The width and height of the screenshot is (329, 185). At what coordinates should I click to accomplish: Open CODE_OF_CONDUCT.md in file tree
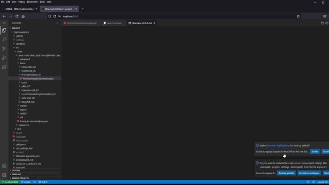[35, 164]
